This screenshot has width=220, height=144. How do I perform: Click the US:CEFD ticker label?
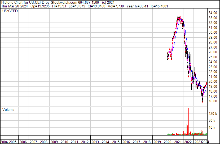pyautogui.click(x=10, y=11)
